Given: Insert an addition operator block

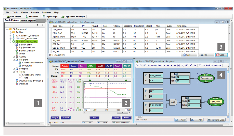Looking at the screenshot, I should point(164,65).
